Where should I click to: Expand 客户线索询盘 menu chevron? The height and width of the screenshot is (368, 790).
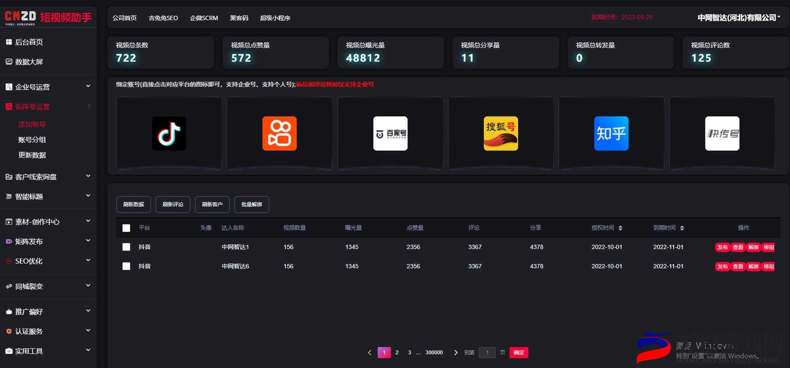[x=88, y=176]
